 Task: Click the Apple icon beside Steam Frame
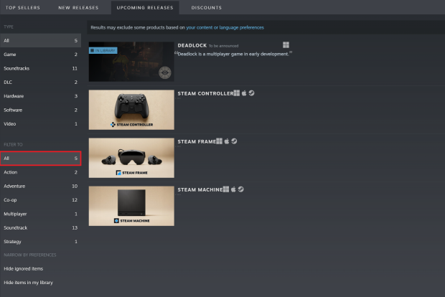point(226,141)
